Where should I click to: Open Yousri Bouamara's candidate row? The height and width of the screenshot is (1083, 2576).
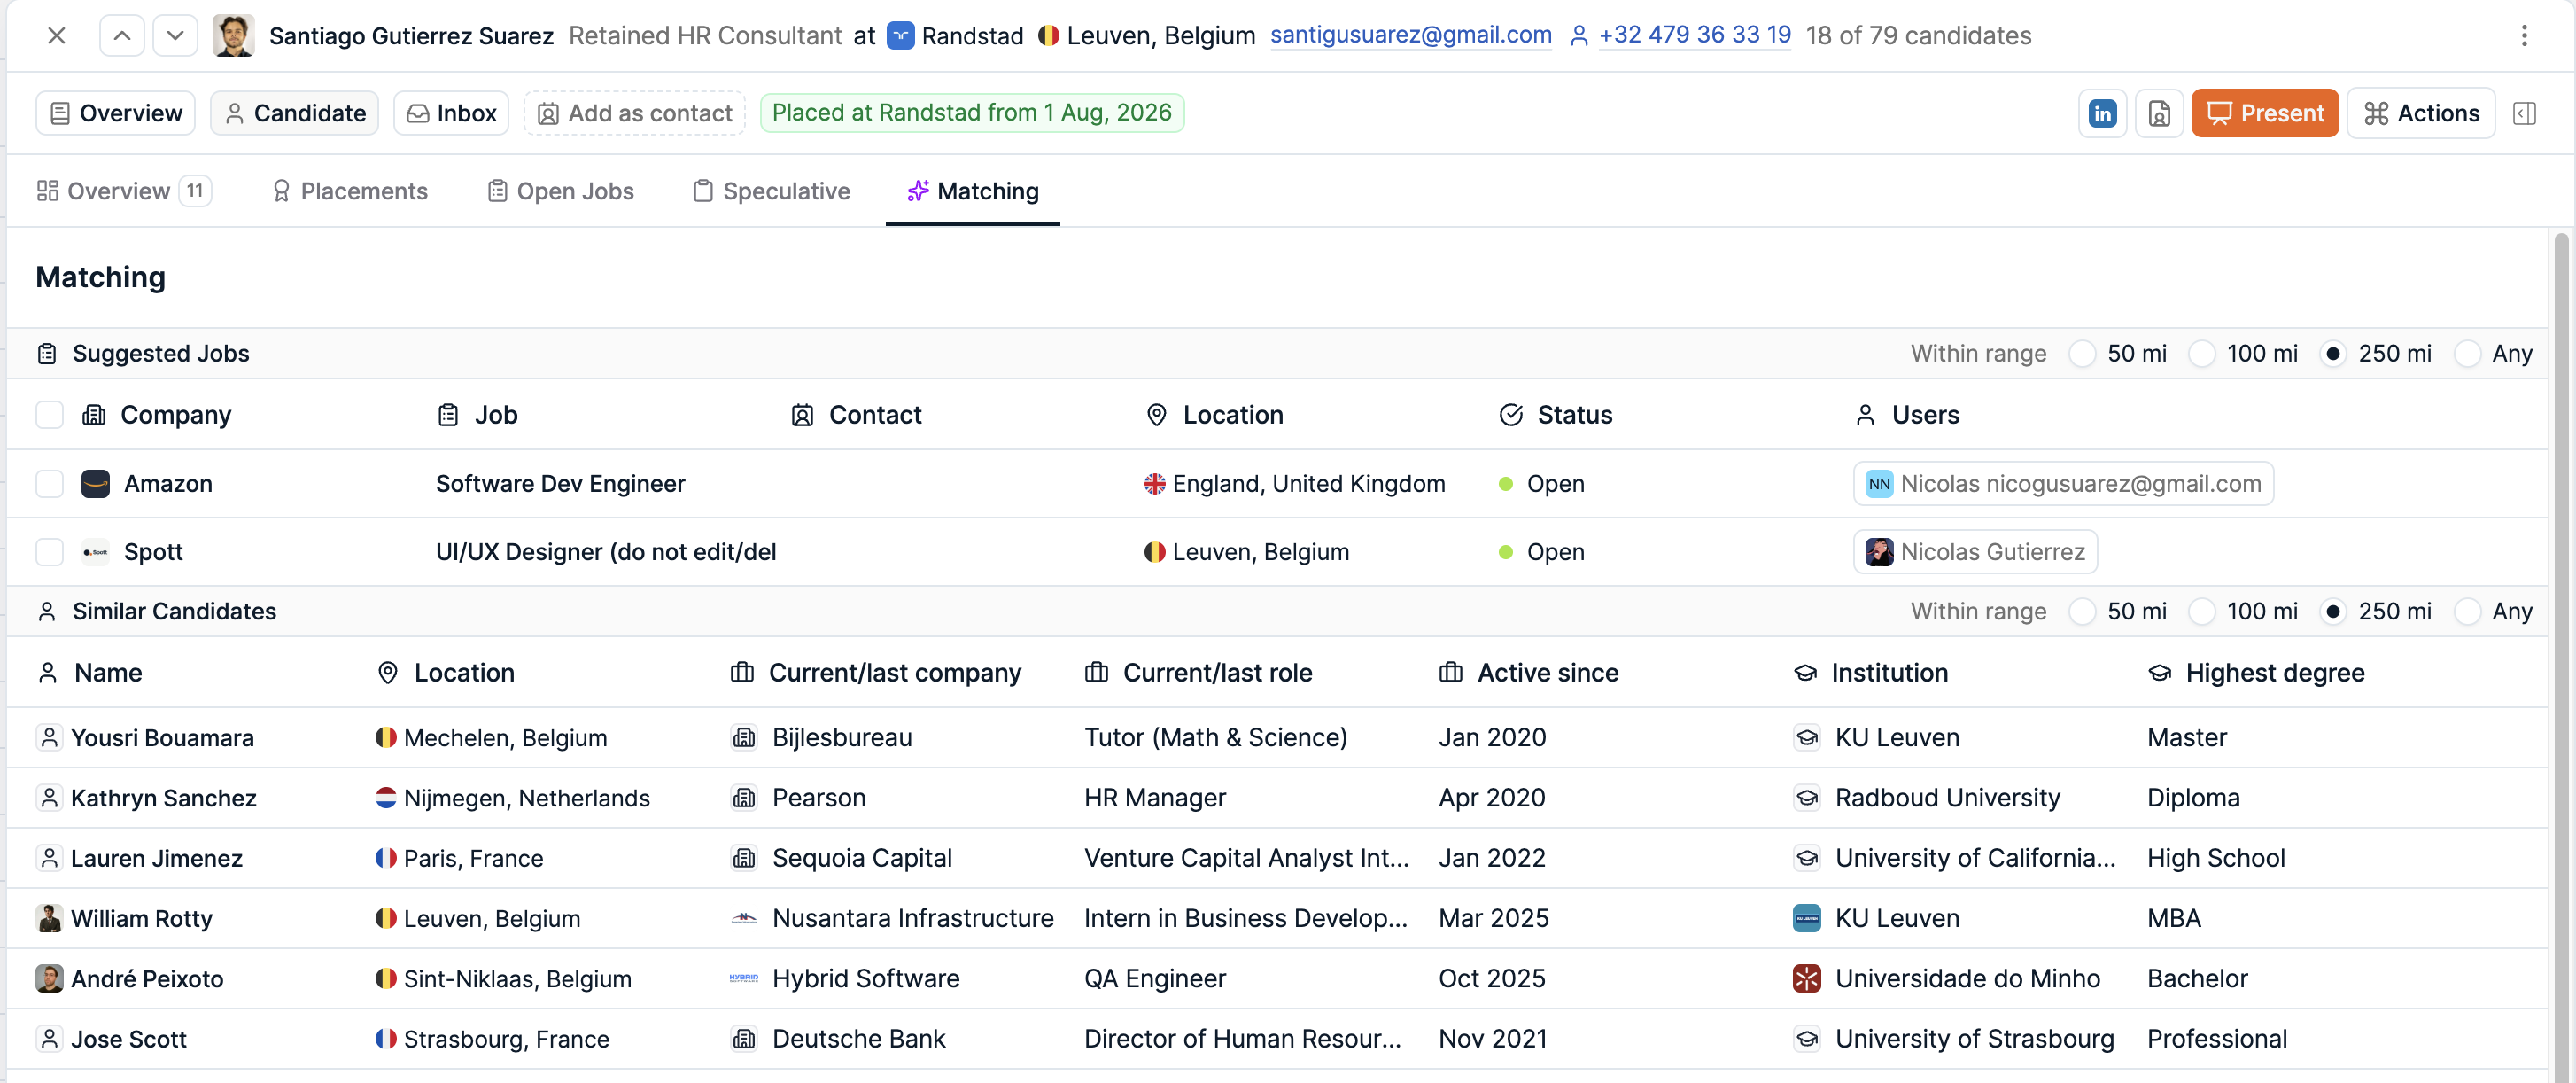(1276, 738)
